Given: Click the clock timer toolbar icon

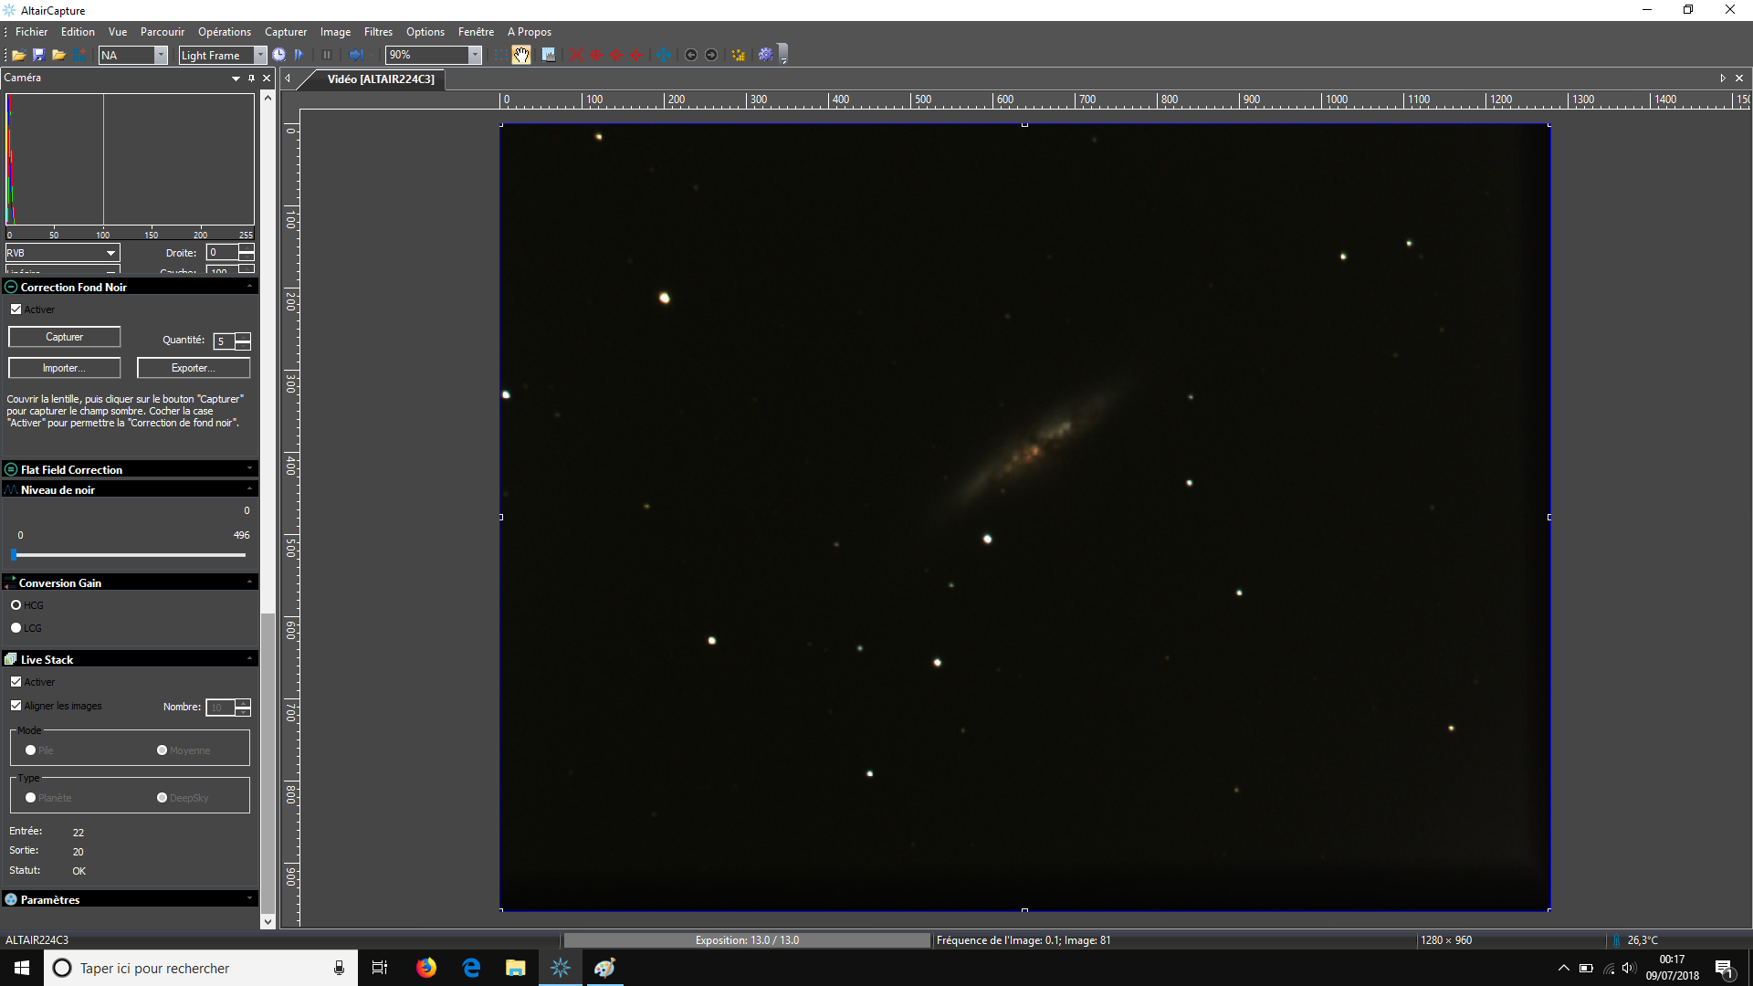Looking at the screenshot, I should click(278, 55).
